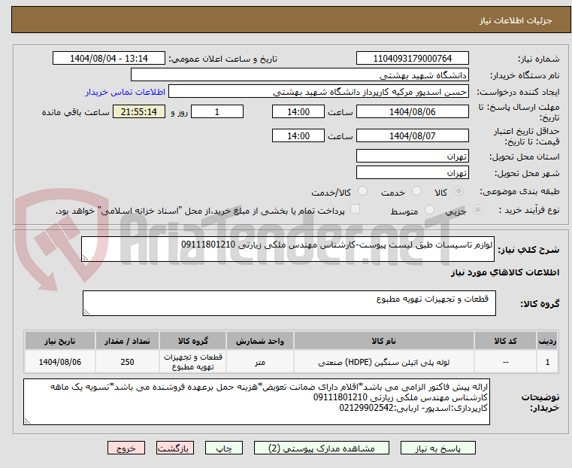The width and height of the screenshot is (572, 468).
Task: Click the buyer notes text area
Action: pos(256,402)
